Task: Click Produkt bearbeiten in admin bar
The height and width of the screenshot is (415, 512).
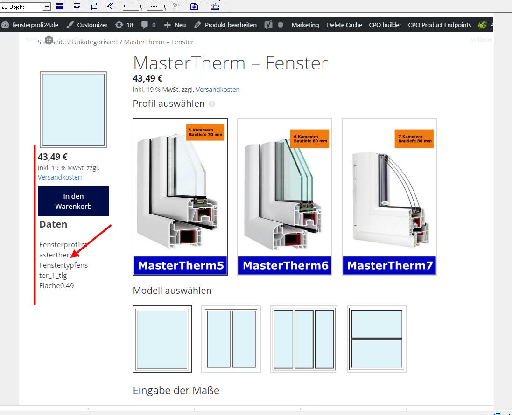Action: pos(225,25)
